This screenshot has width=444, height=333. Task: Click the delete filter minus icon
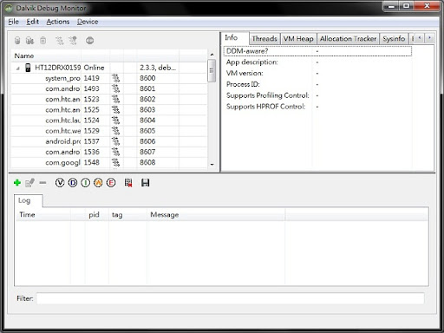[42, 183]
